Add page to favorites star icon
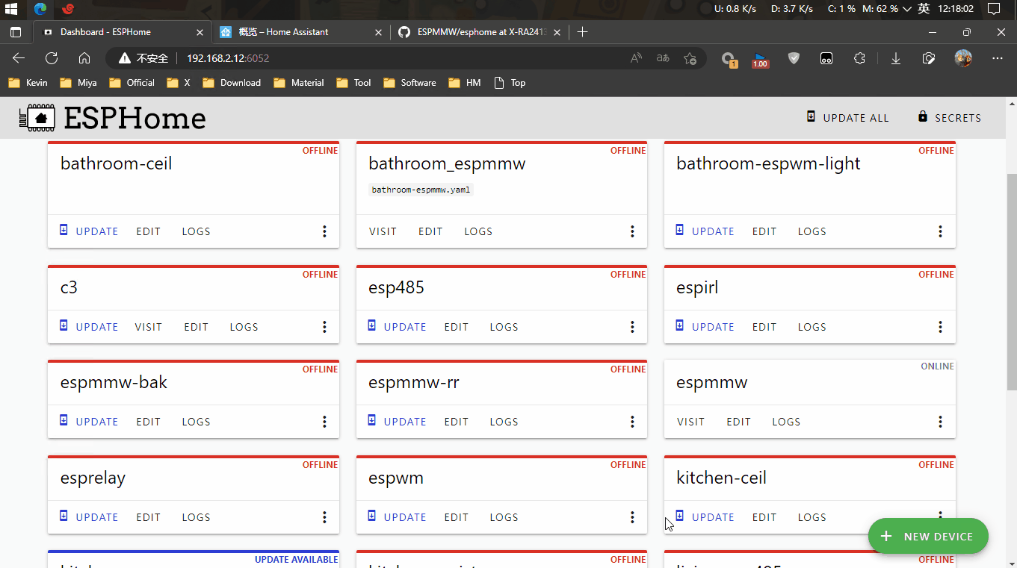This screenshot has width=1017, height=568. click(690, 58)
